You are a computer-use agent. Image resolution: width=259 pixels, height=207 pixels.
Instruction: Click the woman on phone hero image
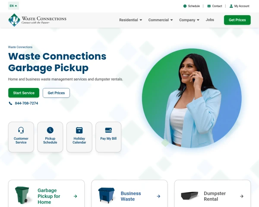192,98
